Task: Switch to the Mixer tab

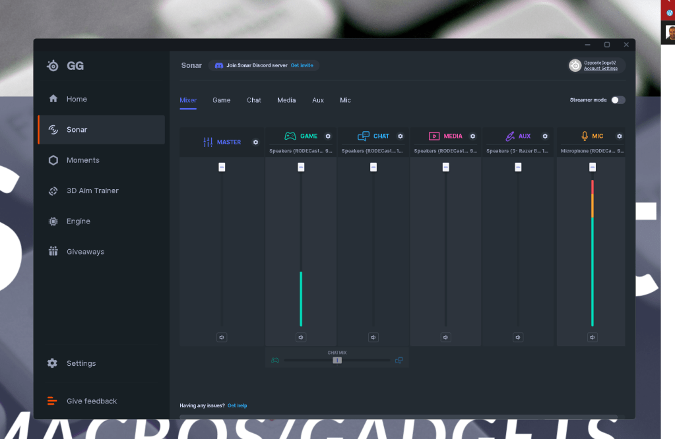Action: click(188, 100)
